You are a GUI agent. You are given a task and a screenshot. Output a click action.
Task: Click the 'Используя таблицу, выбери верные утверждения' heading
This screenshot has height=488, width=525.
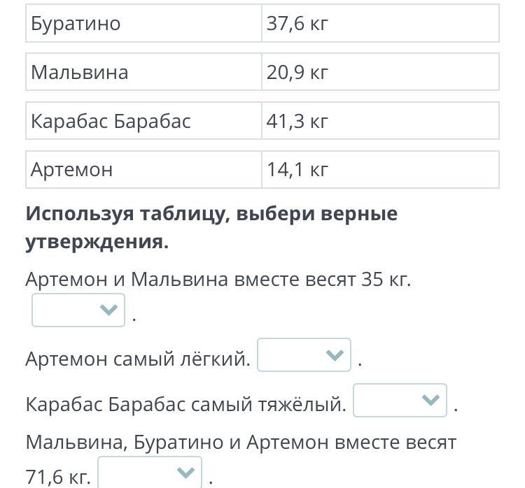tap(211, 227)
